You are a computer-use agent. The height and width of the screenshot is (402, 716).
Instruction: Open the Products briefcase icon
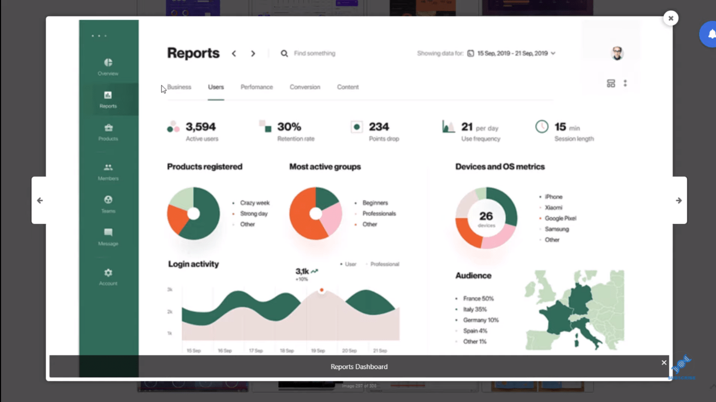[108, 128]
